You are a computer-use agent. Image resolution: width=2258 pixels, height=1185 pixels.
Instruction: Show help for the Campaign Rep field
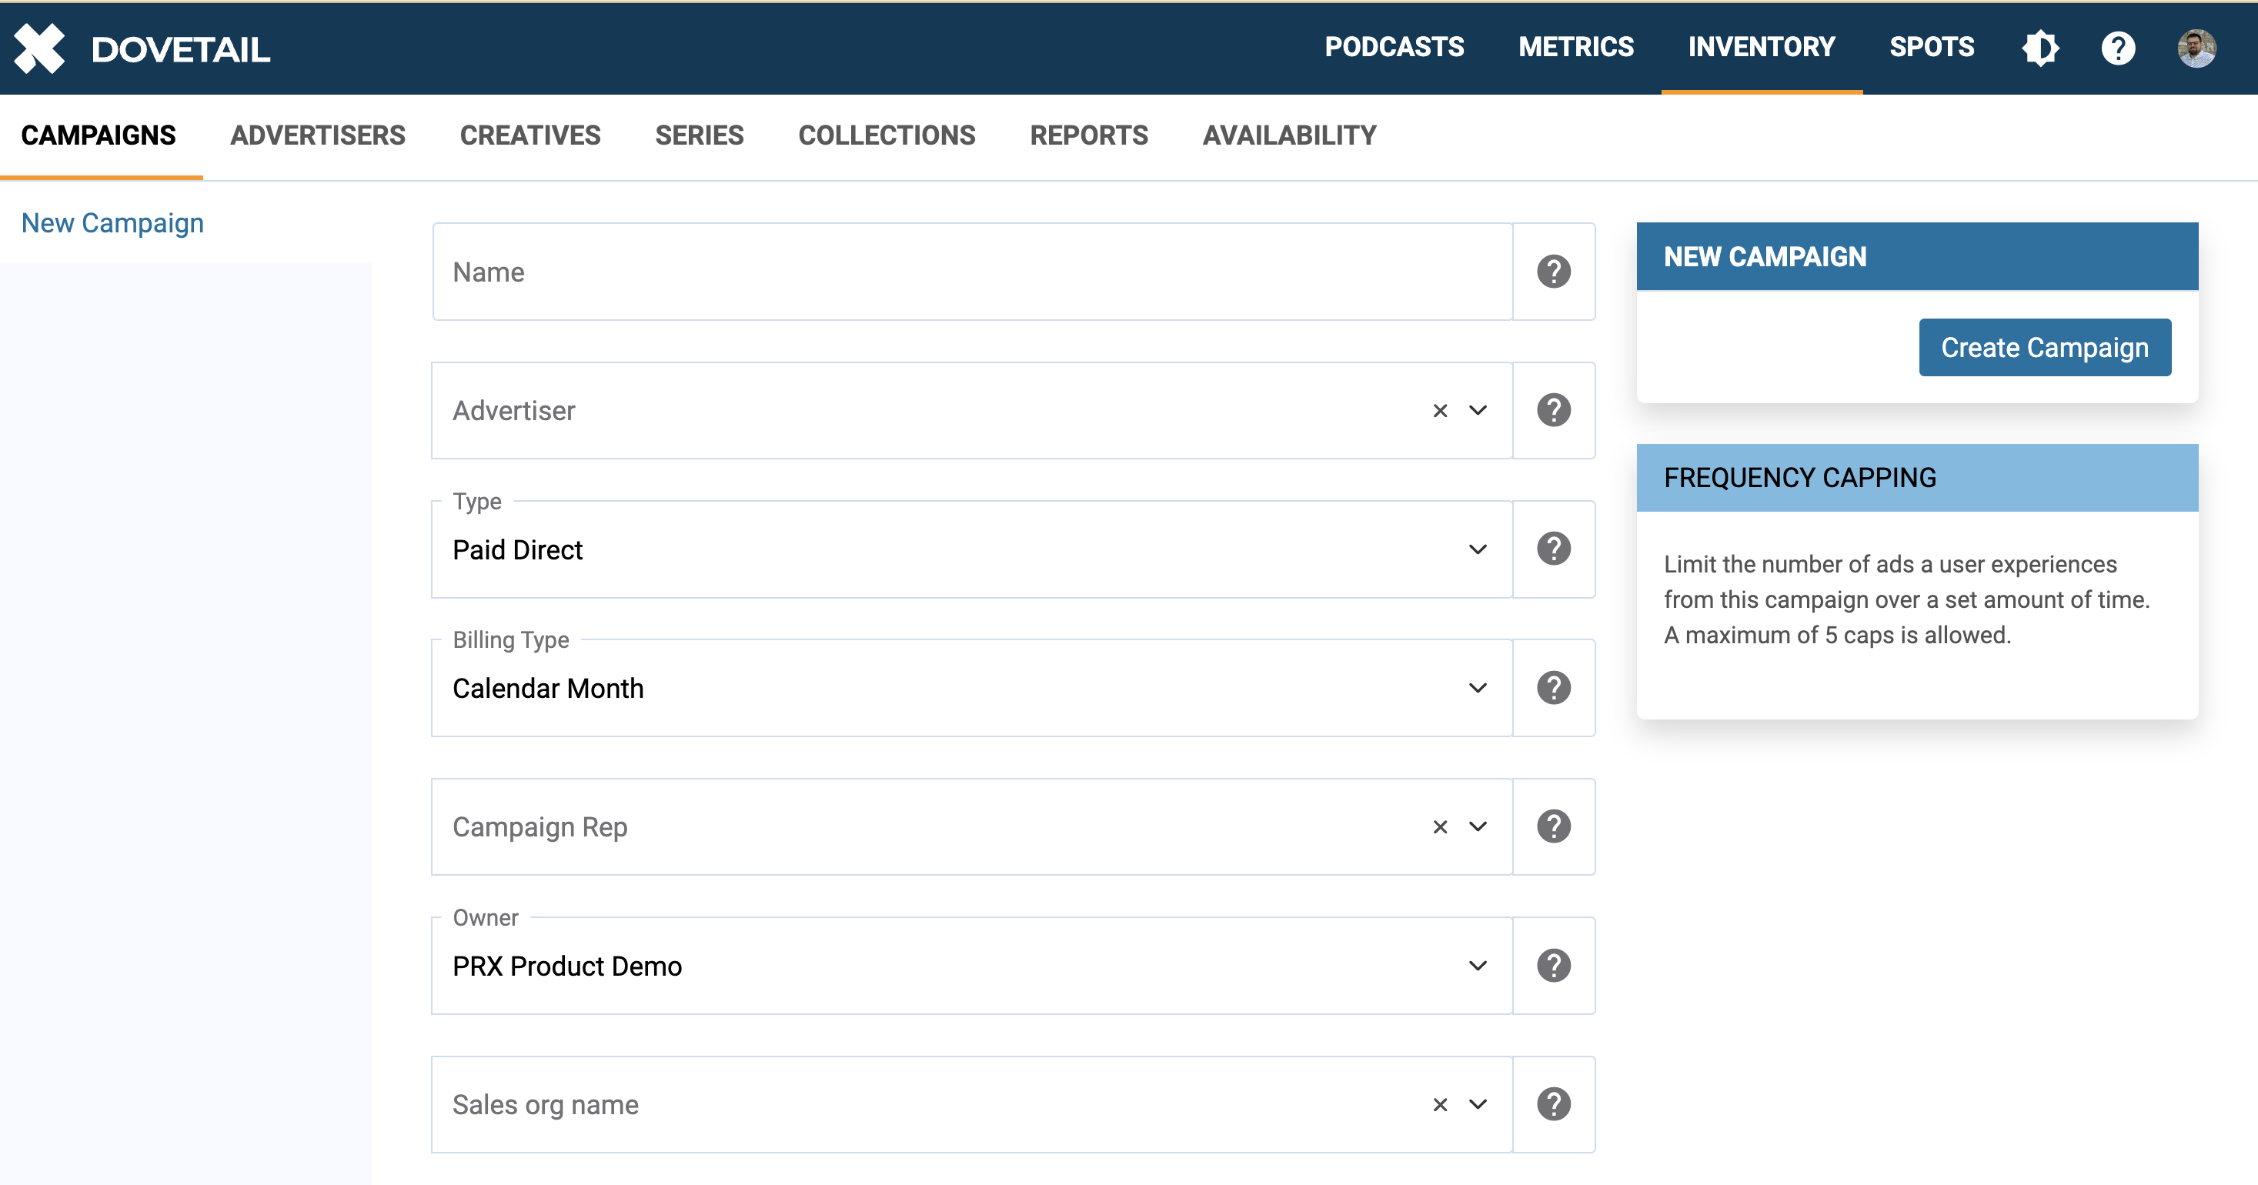tap(1553, 826)
